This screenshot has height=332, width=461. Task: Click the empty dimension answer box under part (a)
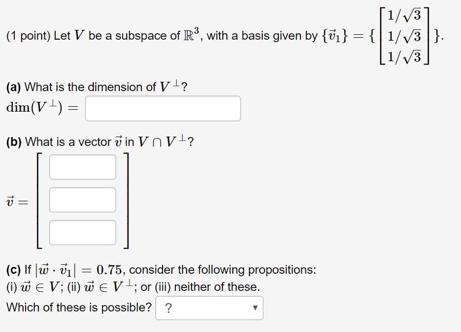163,108
